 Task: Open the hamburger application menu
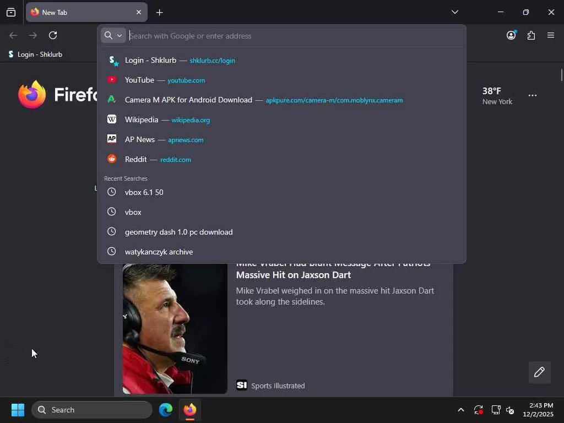551,35
